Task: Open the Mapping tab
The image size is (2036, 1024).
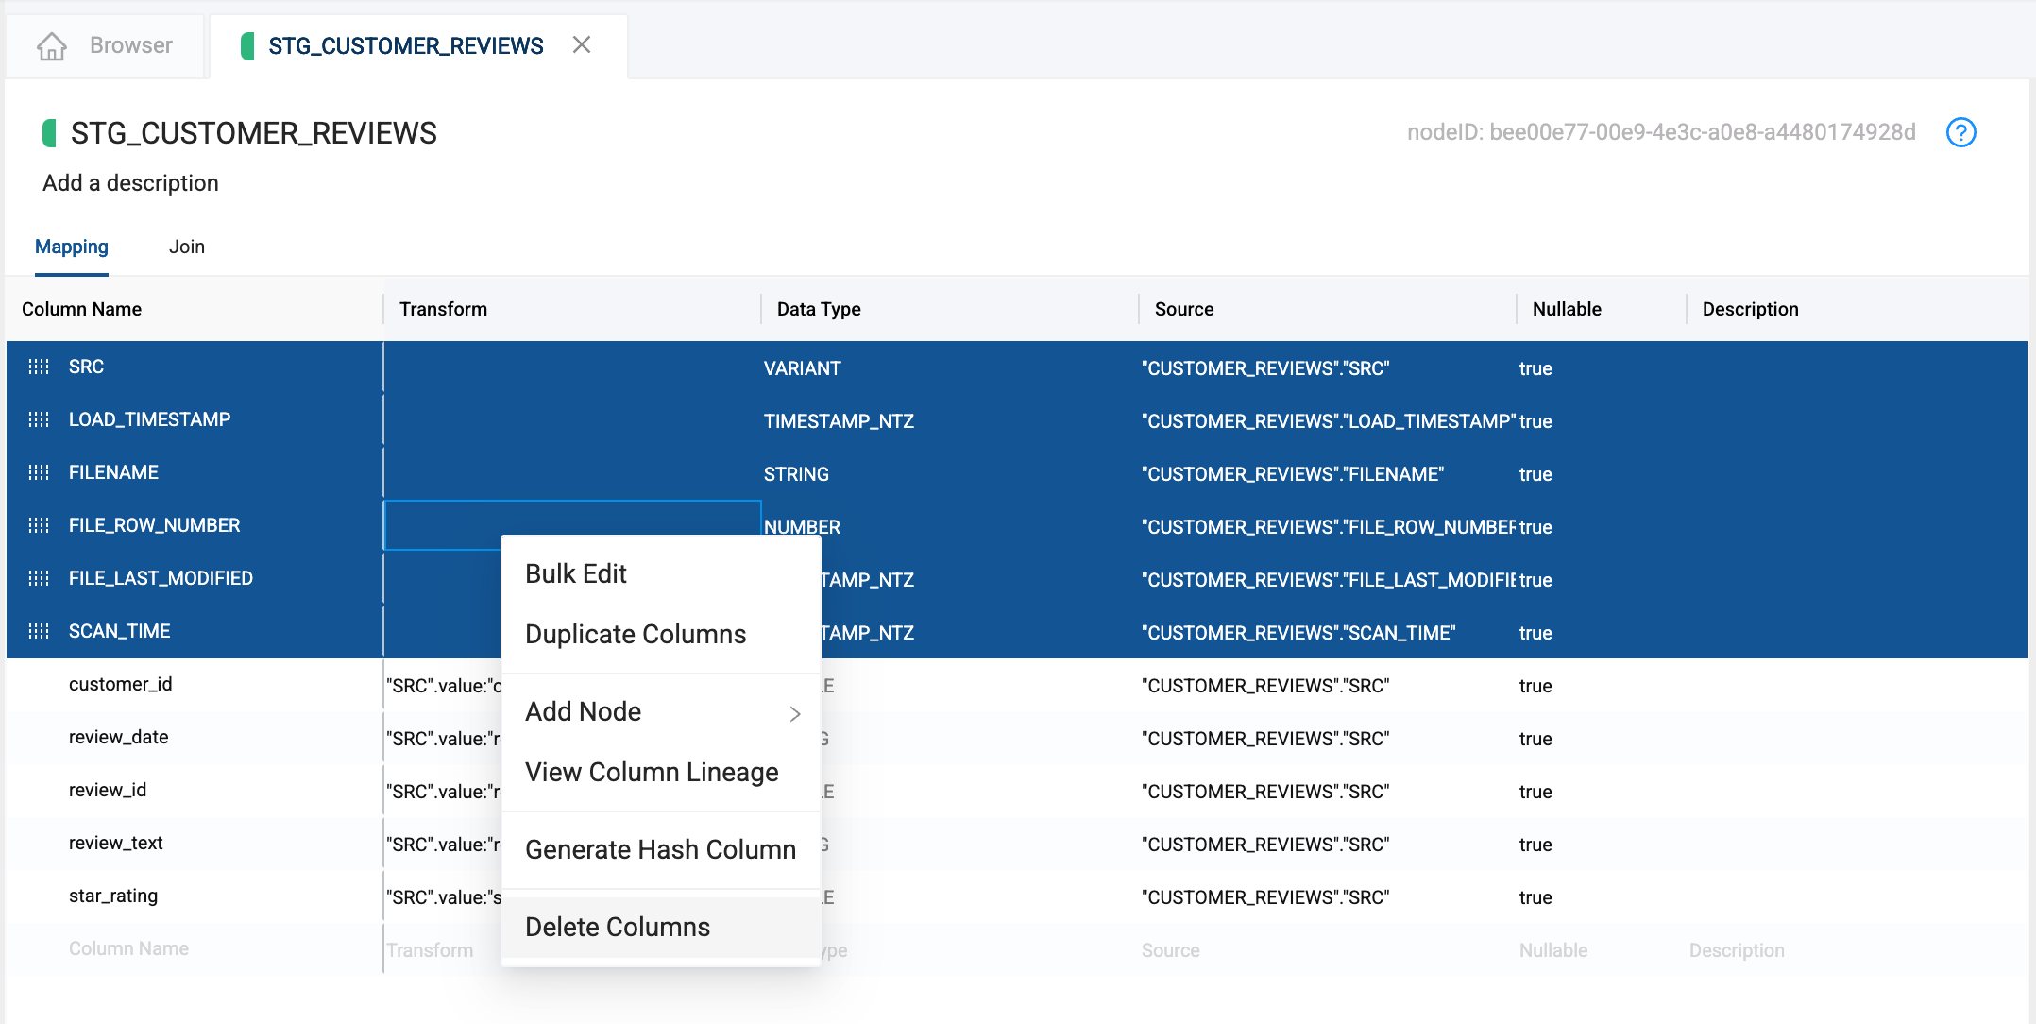Action: point(72,247)
